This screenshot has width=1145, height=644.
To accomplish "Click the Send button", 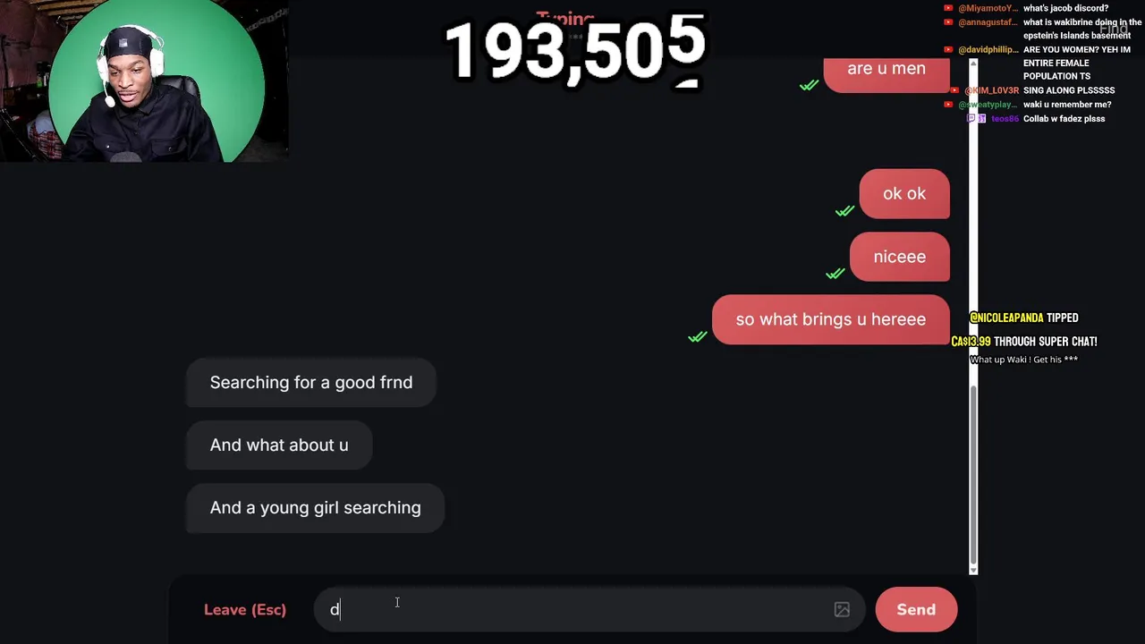I will [916, 609].
